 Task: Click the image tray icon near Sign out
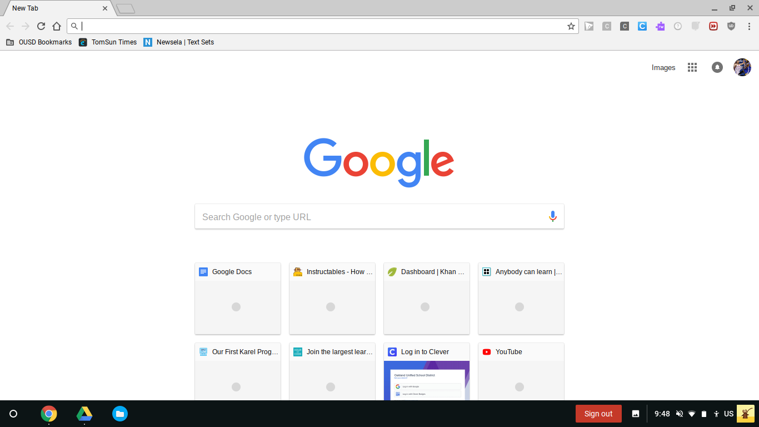click(x=636, y=414)
